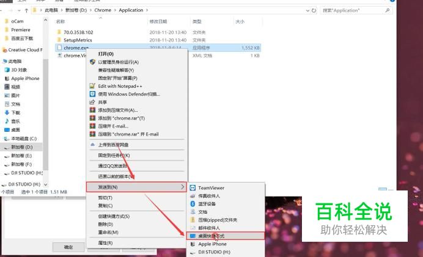Click 此电脑 segment in address breadcrumb
The image size is (423, 257).
(51, 10)
